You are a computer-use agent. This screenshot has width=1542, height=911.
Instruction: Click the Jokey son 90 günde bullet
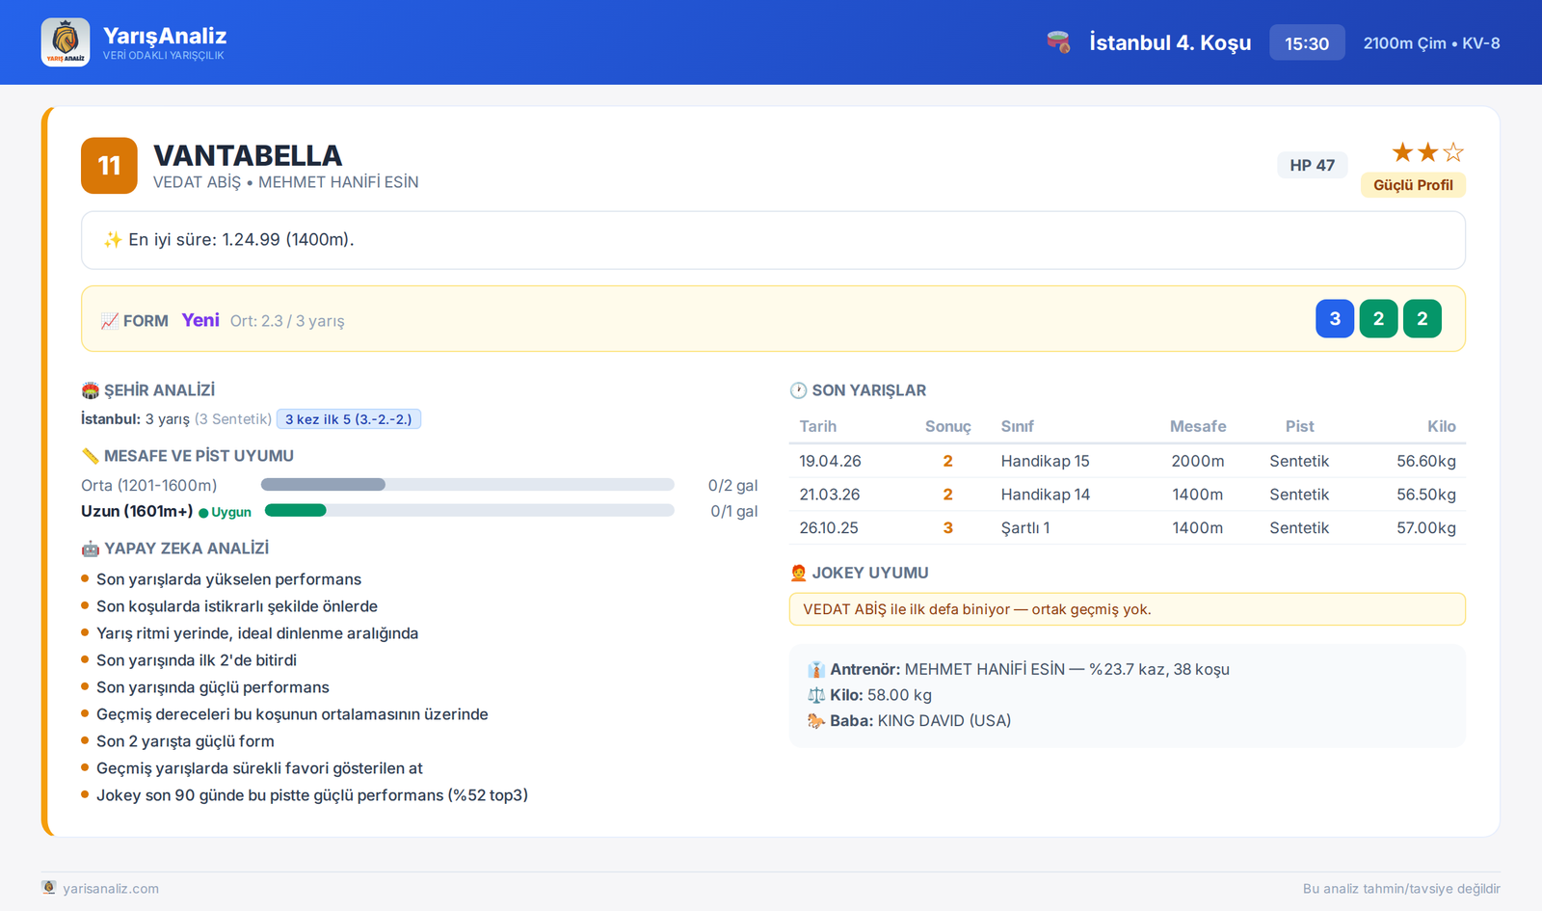pos(312,795)
